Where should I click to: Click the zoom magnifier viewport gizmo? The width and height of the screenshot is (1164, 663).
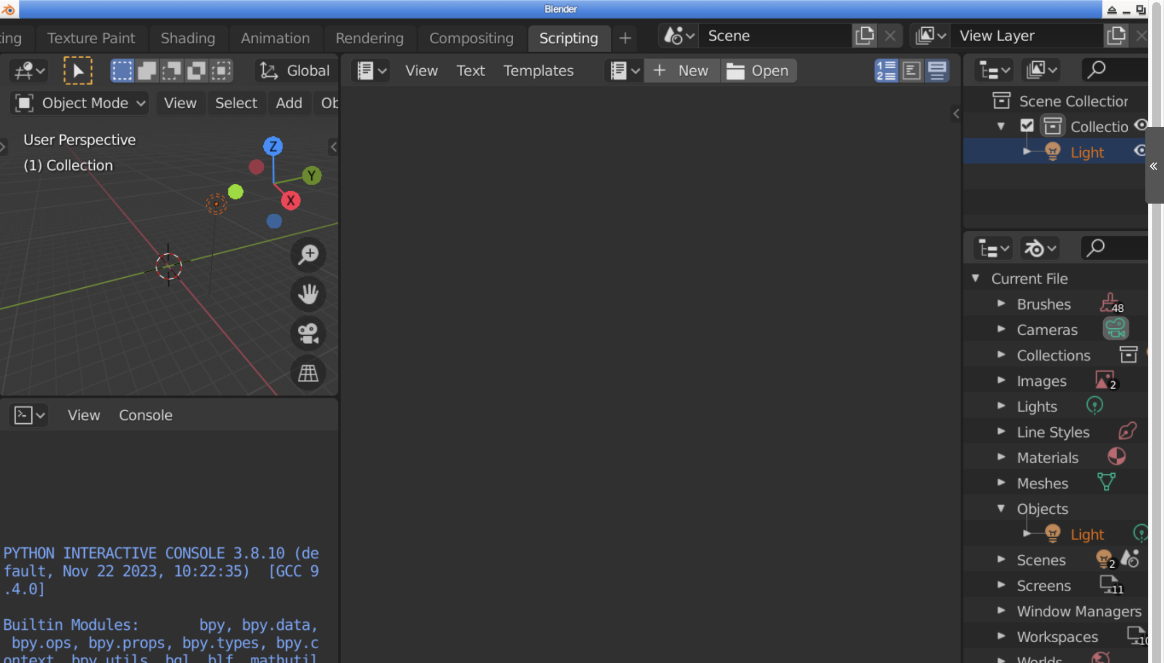click(x=308, y=254)
